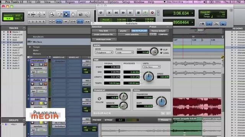
Task: Solo the Instrumental track
Action: (41, 64)
